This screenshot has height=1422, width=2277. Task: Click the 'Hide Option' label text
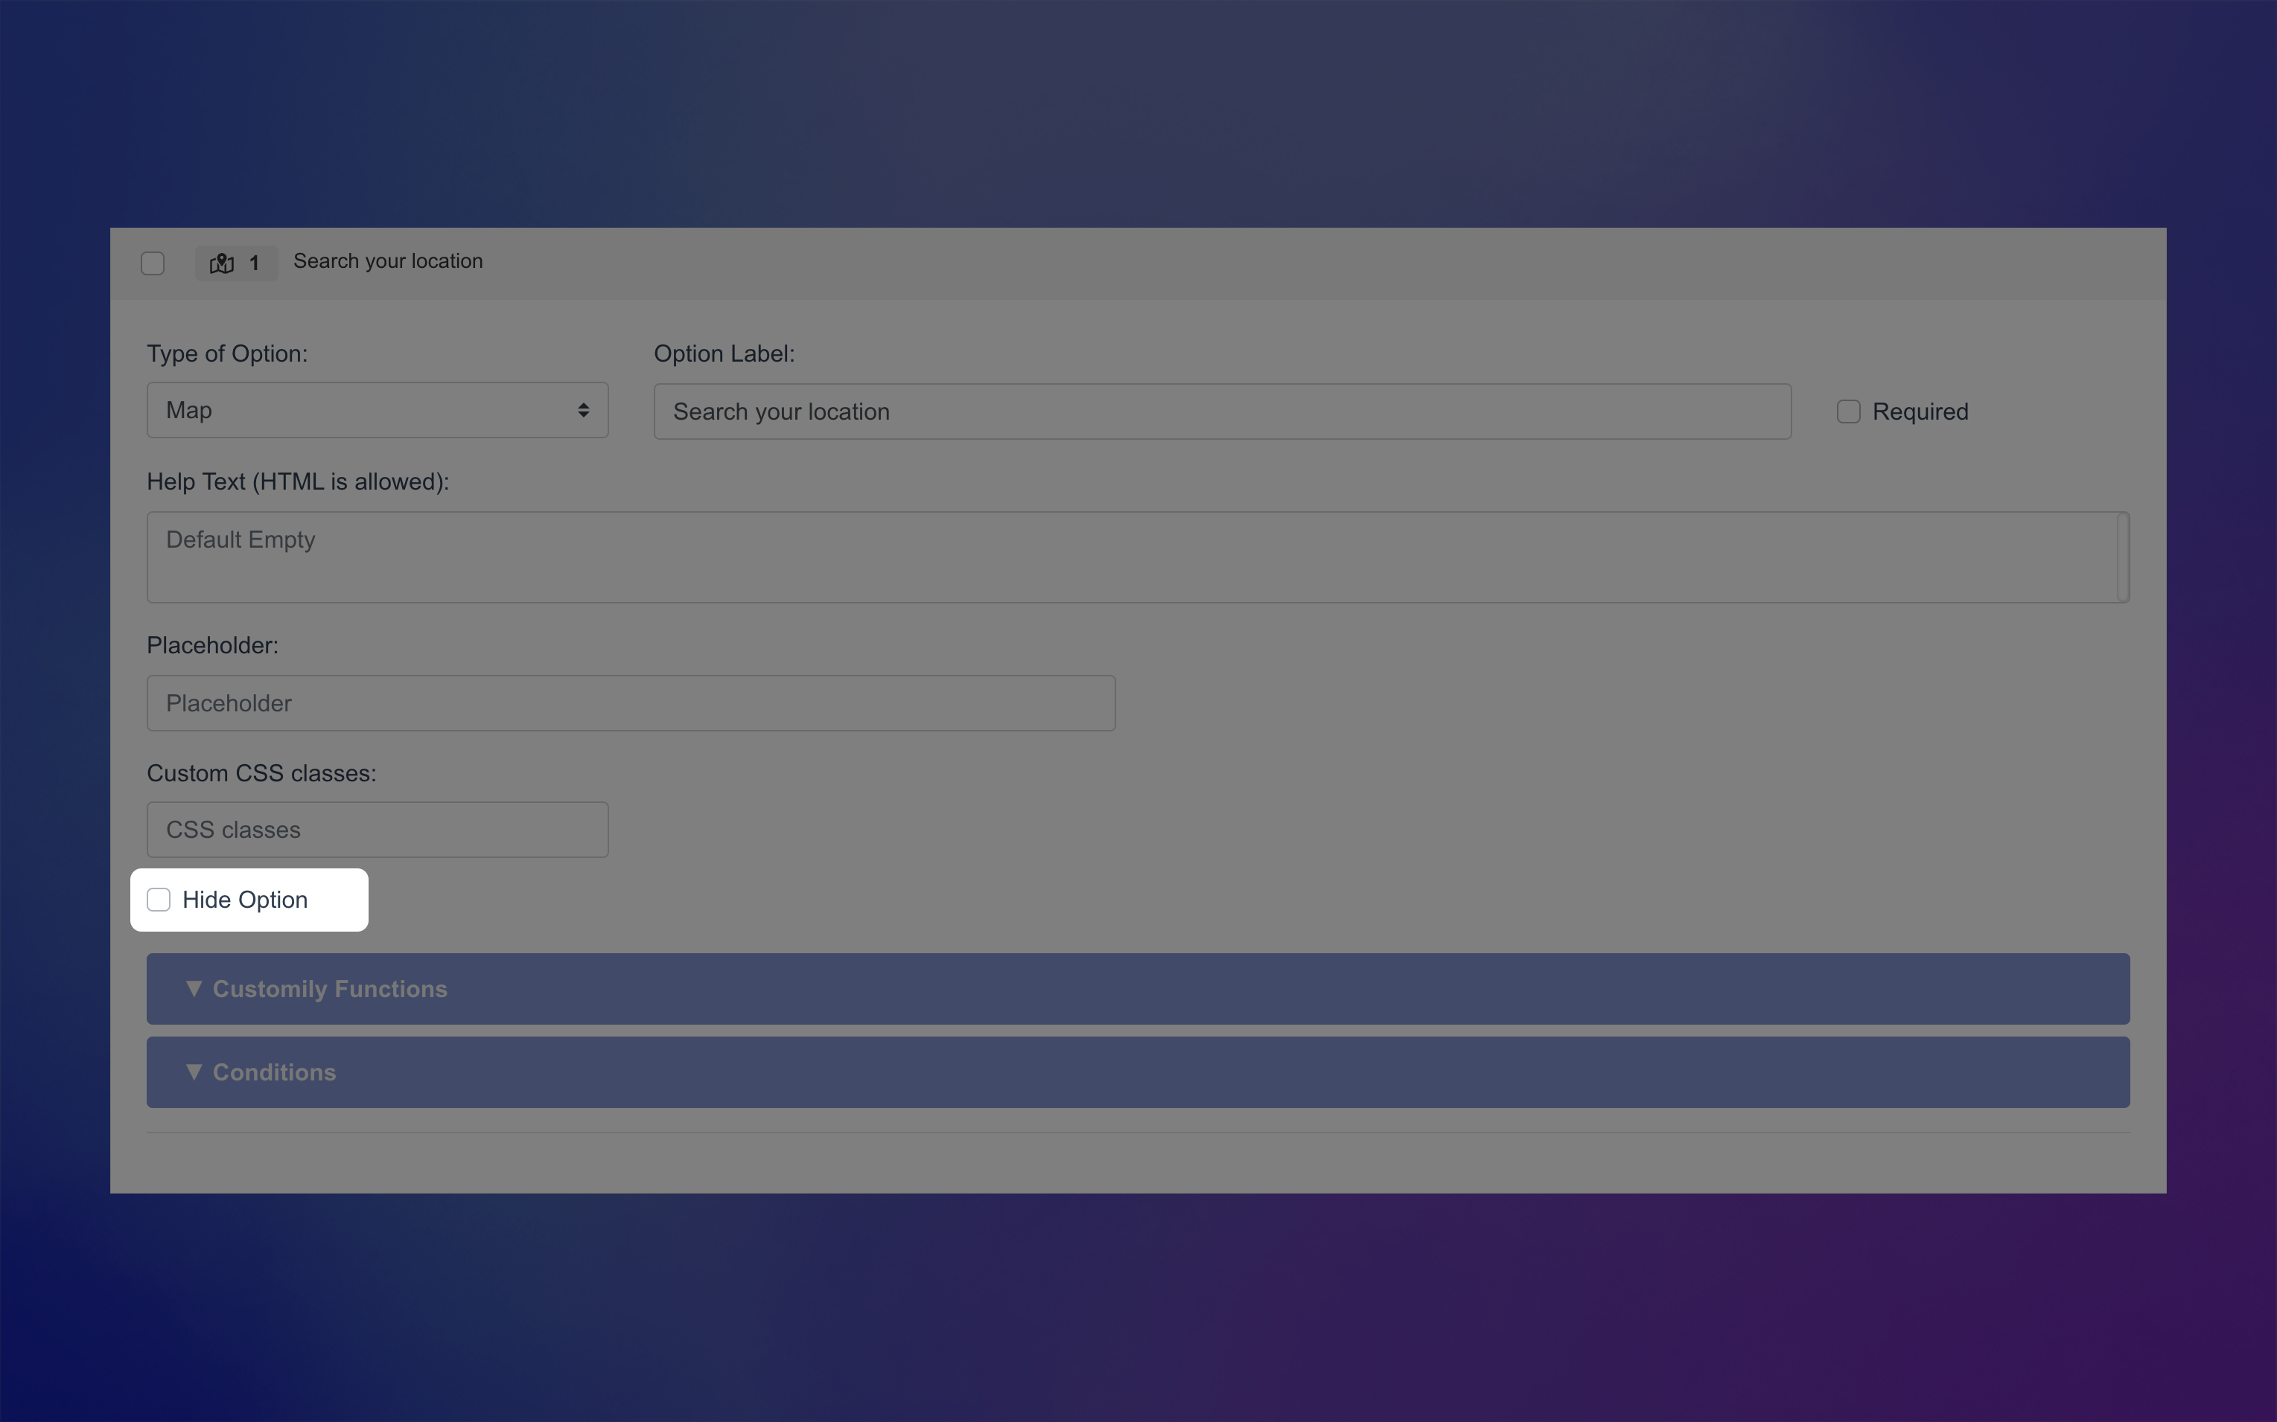pyautogui.click(x=245, y=900)
